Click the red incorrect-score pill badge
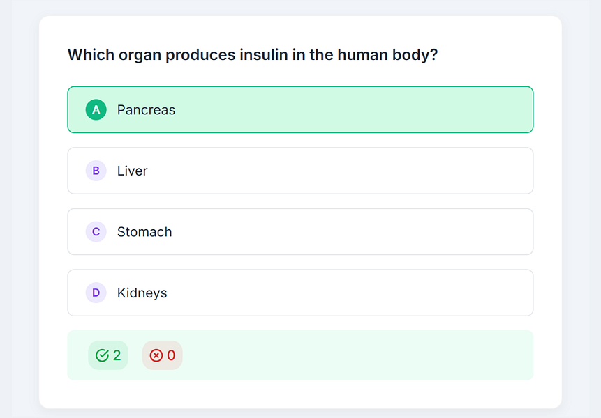601x418 pixels. pos(163,355)
